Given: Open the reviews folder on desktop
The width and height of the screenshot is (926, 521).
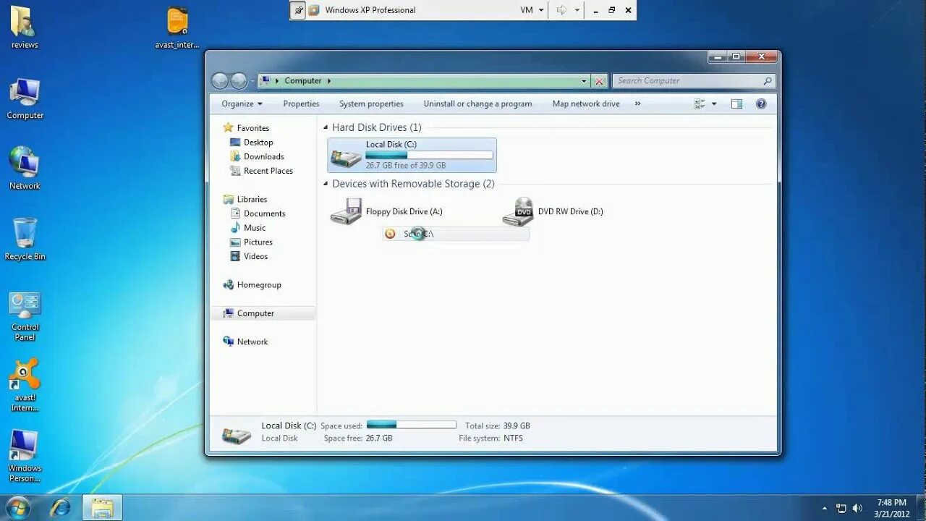Looking at the screenshot, I should [24, 27].
